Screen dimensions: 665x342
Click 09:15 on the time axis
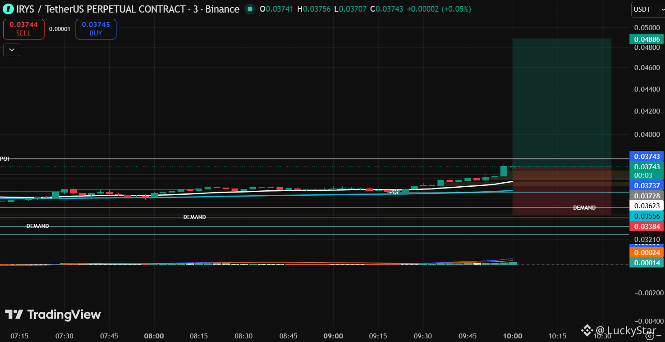tap(378, 336)
